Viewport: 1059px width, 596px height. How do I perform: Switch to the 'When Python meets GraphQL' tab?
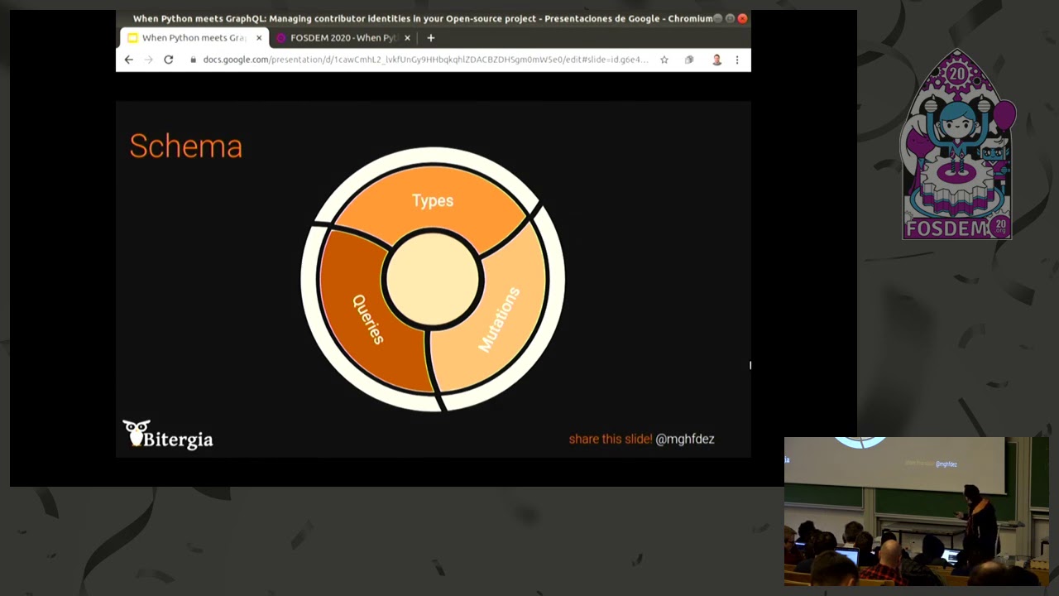point(194,37)
